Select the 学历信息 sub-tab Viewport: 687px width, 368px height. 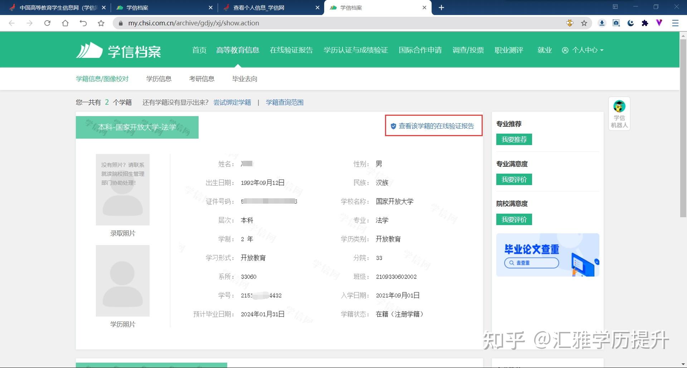coord(159,79)
